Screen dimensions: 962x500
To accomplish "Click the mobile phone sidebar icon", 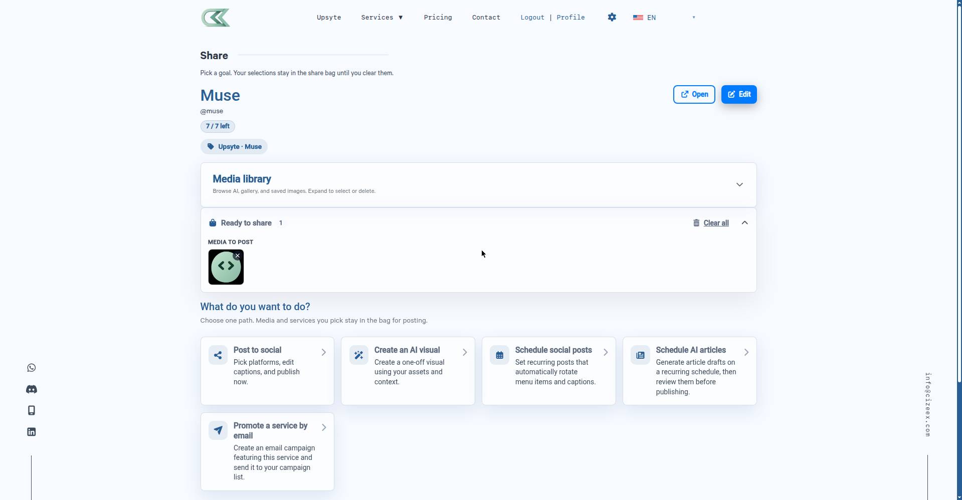I will point(32,410).
